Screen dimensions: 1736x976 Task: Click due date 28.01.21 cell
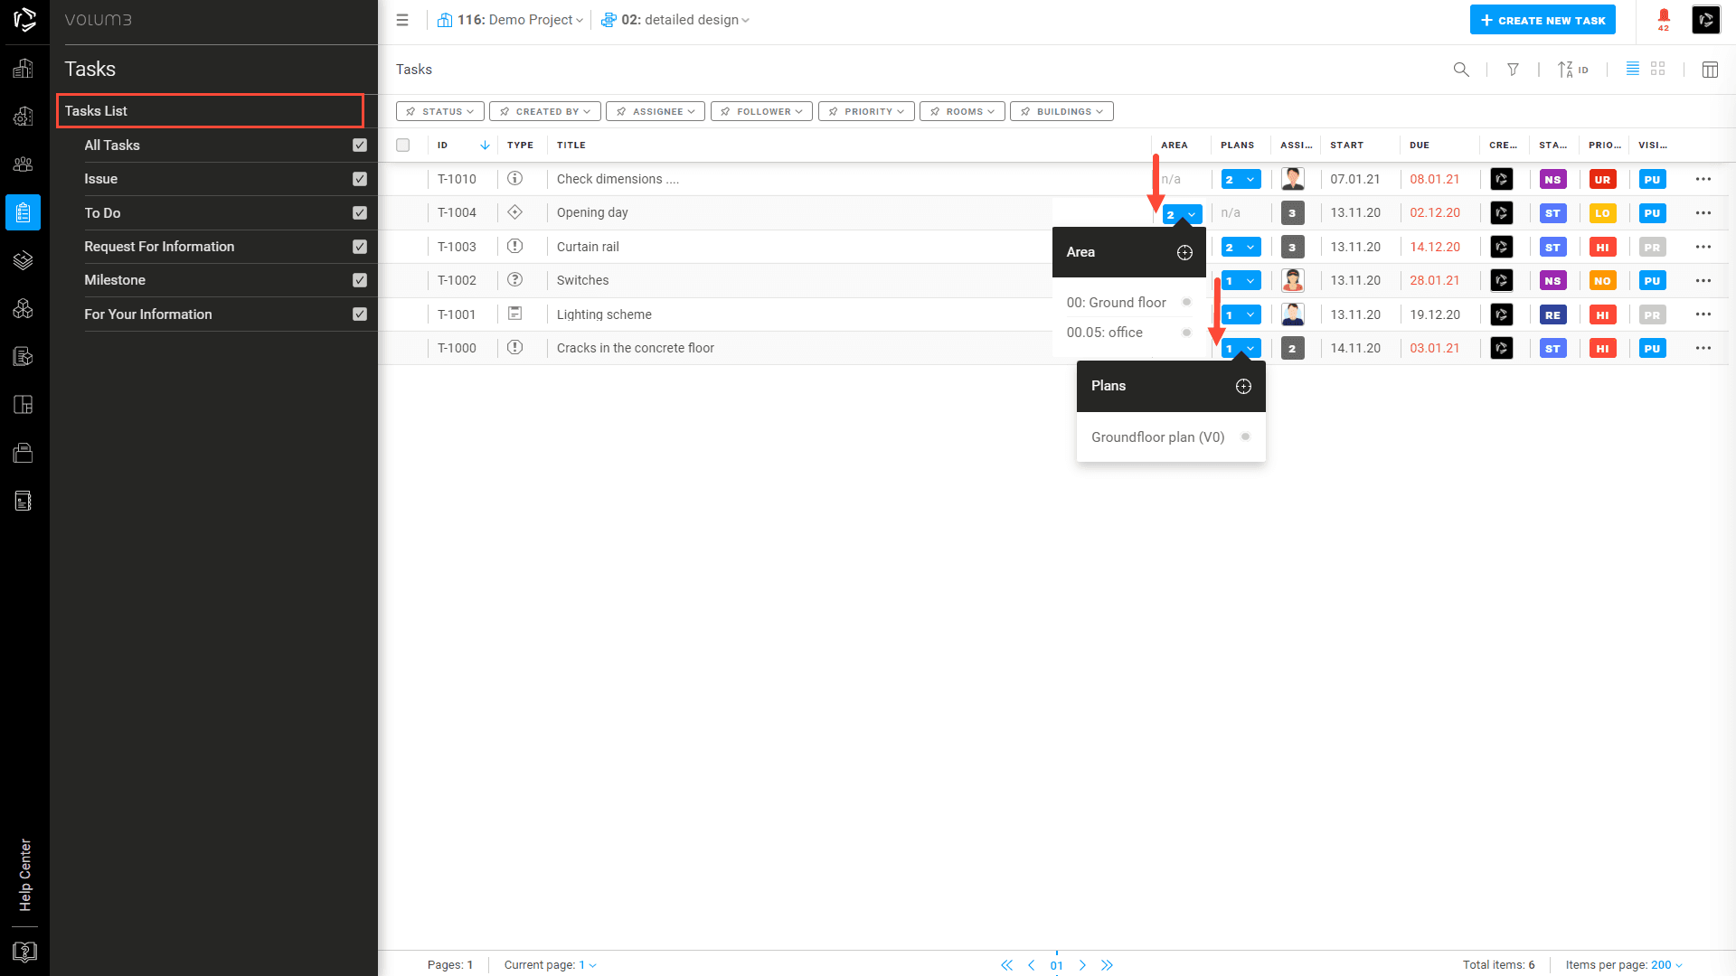pos(1435,280)
